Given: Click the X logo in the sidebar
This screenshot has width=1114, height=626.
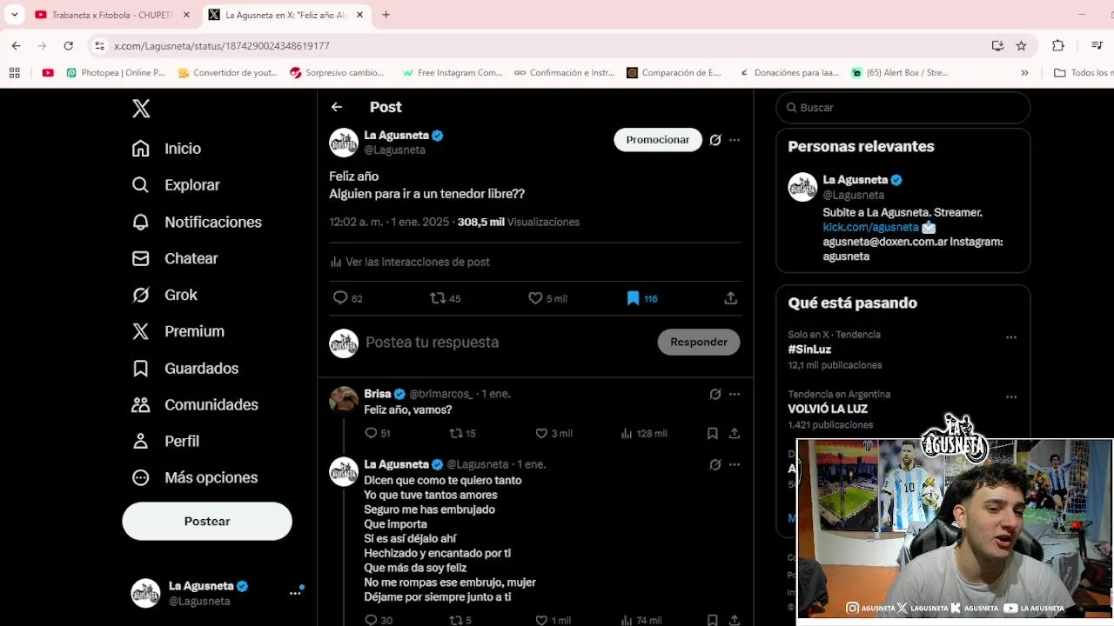Looking at the screenshot, I should (141, 109).
